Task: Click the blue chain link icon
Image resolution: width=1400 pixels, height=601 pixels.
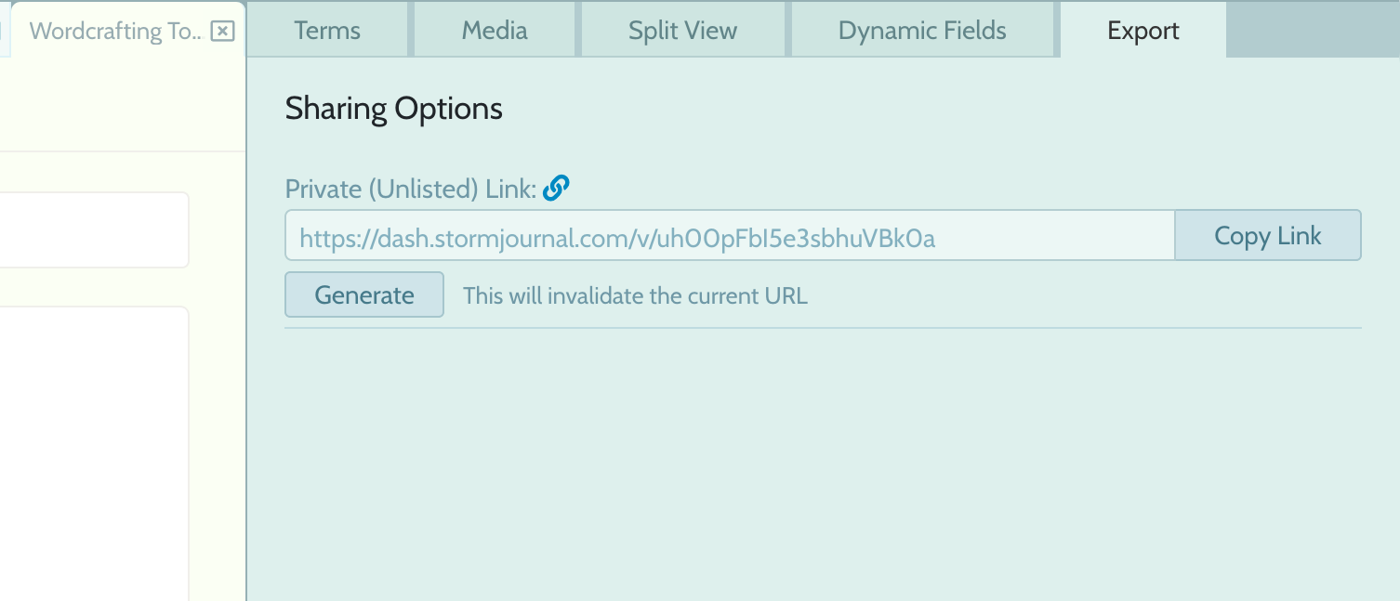Action: click(x=556, y=188)
